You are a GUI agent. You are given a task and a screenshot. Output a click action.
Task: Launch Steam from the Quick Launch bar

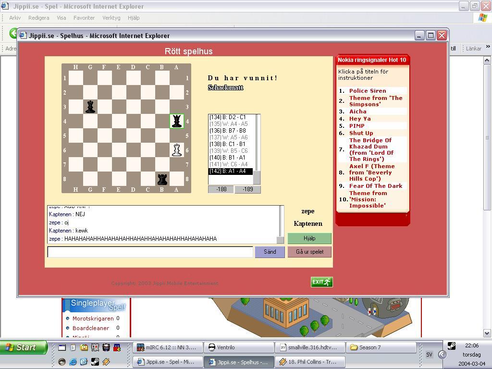[x=95, y=362]
